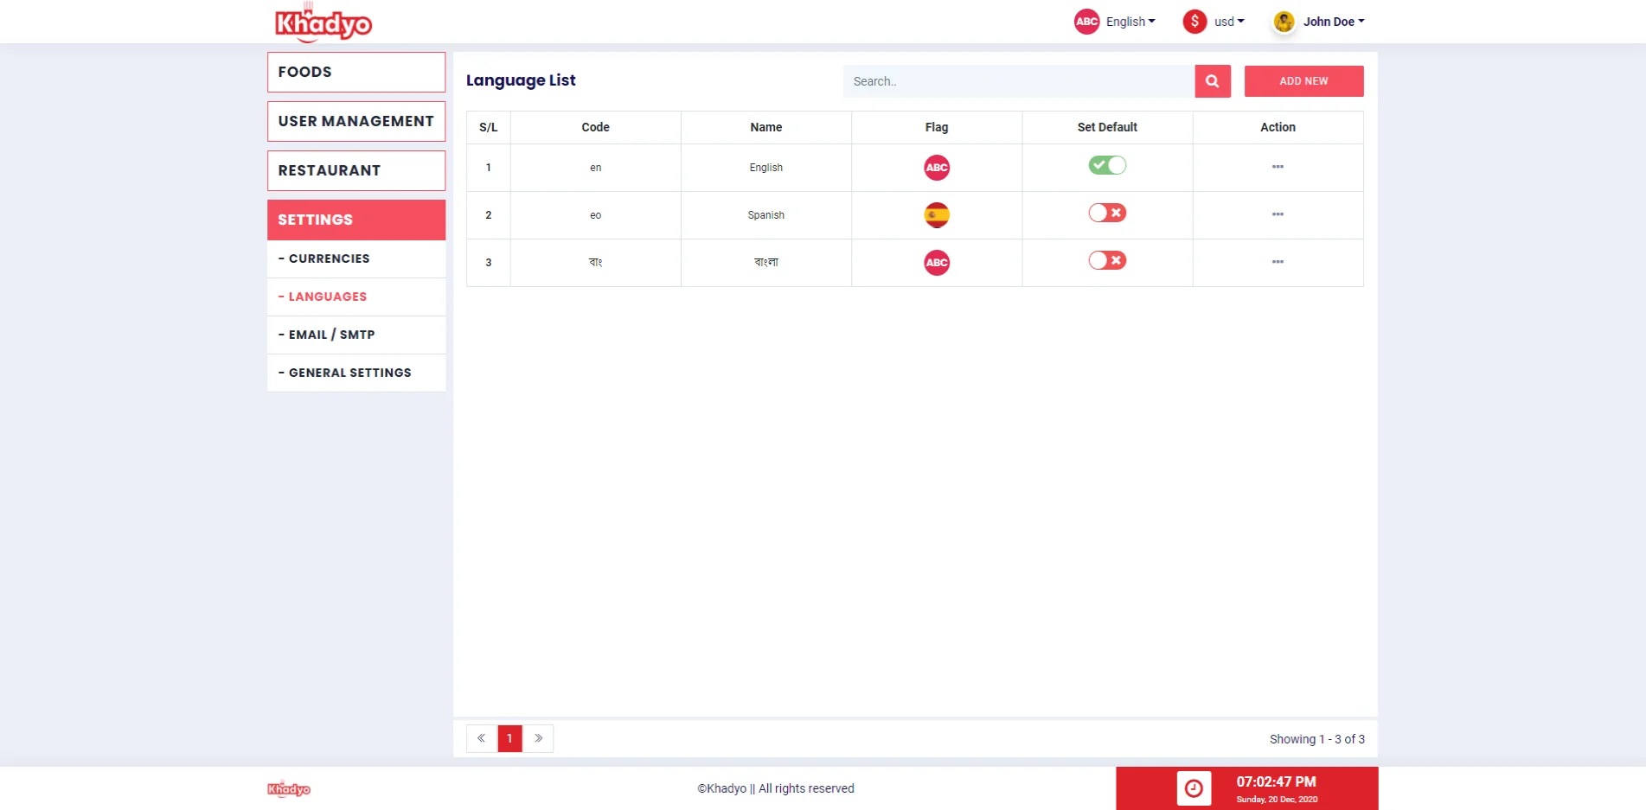The width and height of the screenshot is (1646, 810).
Task: Open the usd currency dropdown
Action: coord(1214,22)
